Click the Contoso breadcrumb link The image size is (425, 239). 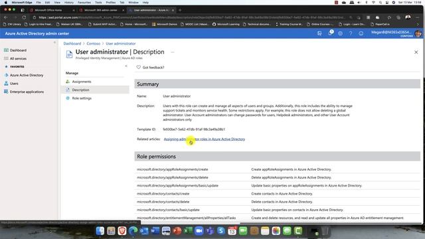coord(93,44)
